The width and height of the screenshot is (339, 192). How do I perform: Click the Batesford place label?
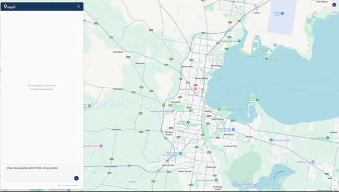[x=140, y=63]
